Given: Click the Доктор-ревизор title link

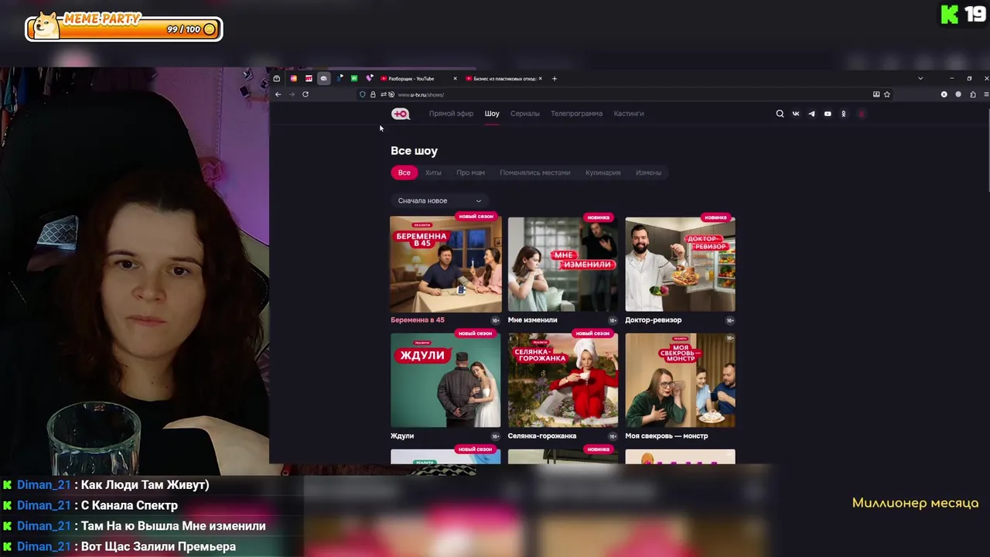Looking at the screenshot, I should tap(654, 320).
